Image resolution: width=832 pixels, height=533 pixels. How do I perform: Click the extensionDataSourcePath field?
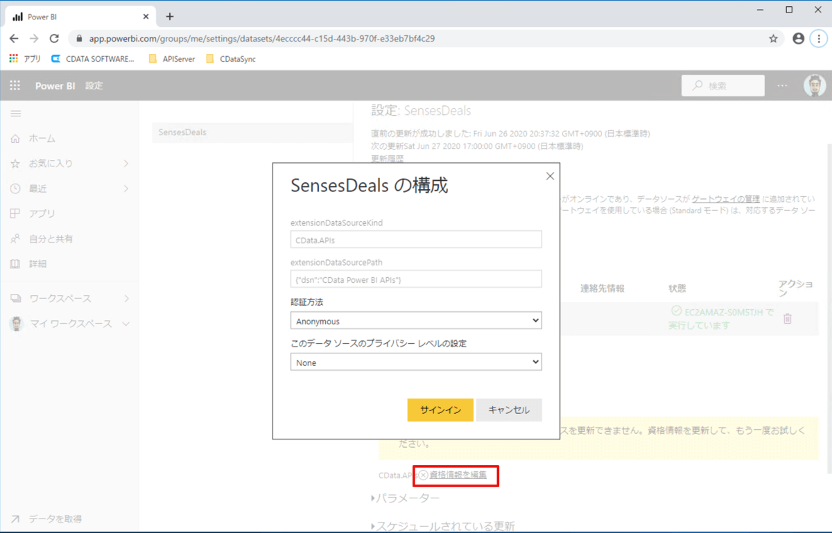pos(416,279)
